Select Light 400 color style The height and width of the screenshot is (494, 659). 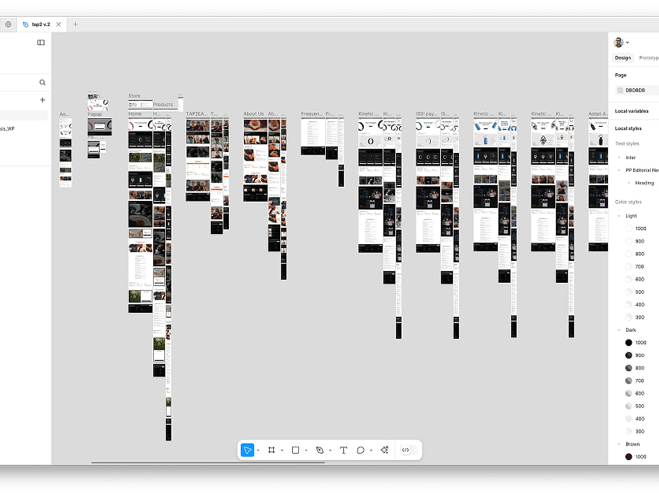click(x=635, y=304)
